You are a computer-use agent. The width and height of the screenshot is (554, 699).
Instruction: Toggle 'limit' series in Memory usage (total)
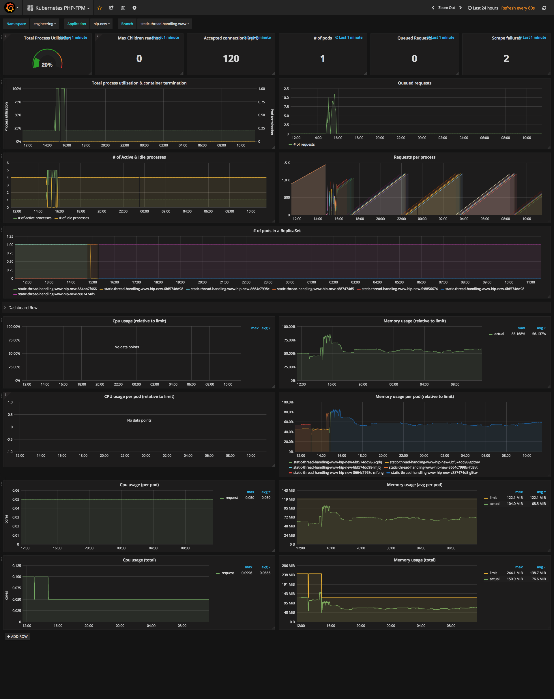(x=493, y=573)
